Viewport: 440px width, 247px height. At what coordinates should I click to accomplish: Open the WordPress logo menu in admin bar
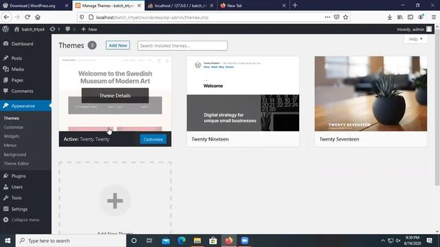coord(5,29)
